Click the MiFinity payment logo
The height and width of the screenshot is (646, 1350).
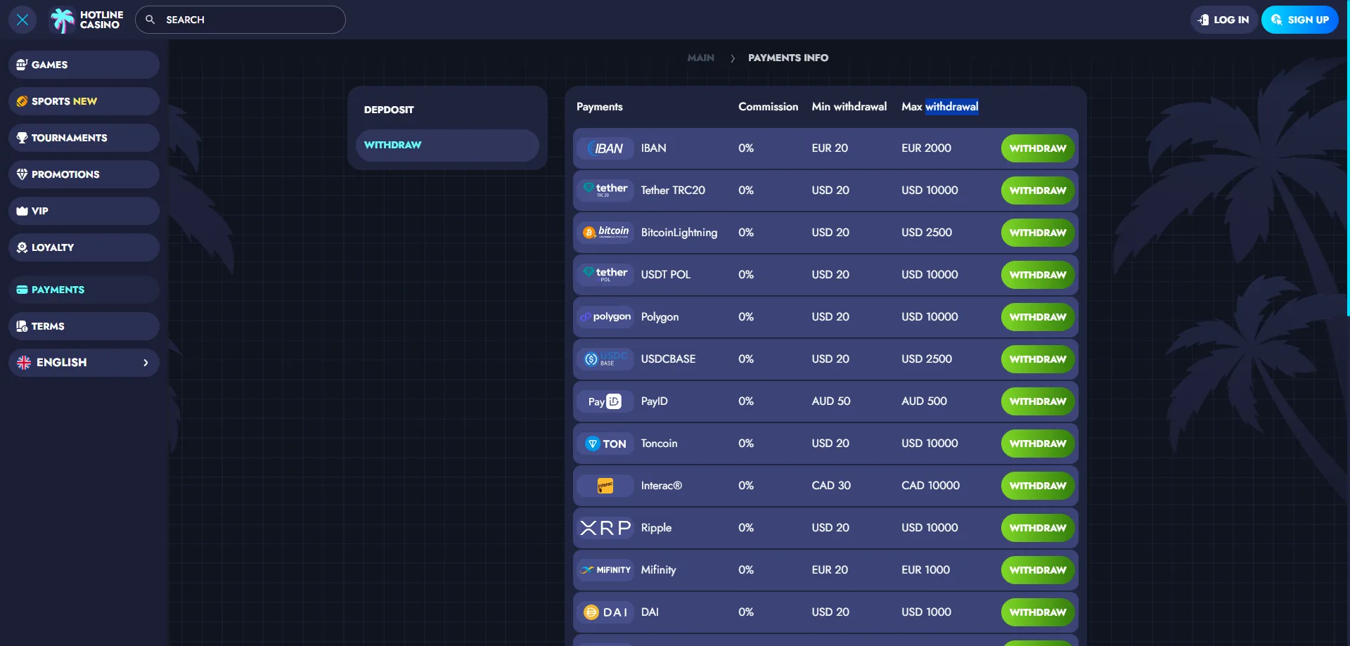[x=605, y=570]
